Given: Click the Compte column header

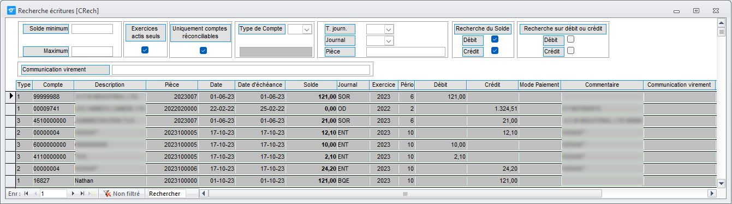Looking at the screenshot, I should [x=53, y=85].
